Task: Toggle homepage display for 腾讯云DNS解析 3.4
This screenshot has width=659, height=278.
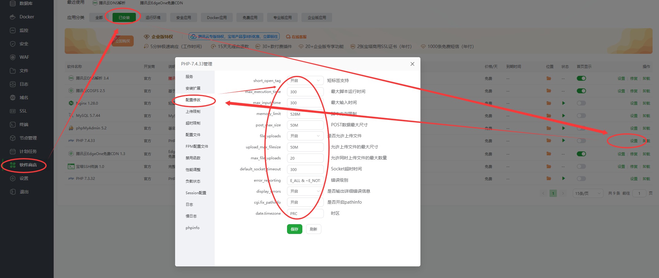Action: [x=581, y=78]
